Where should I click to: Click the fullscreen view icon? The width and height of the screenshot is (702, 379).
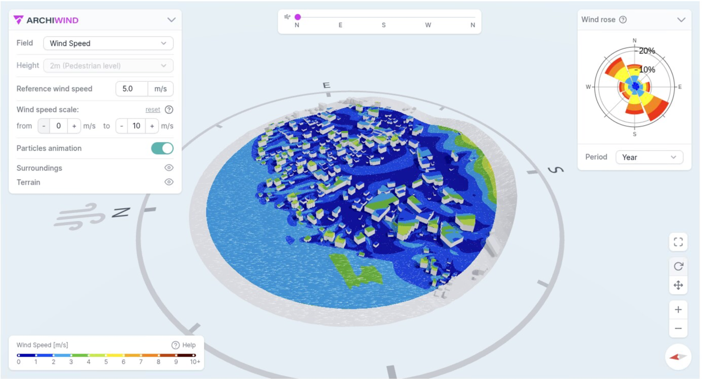tap(678, 242)
